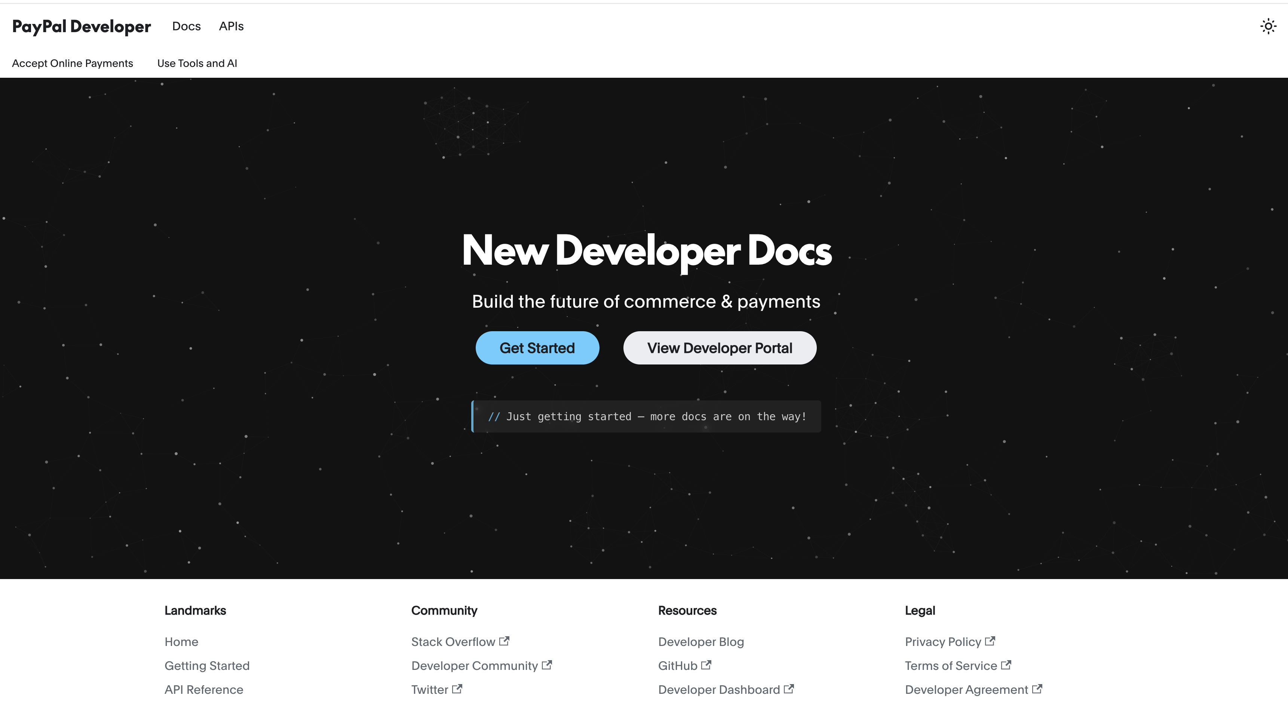
Task: Click external link icon beside Terms of Service
Action: tap(1006, 665)
